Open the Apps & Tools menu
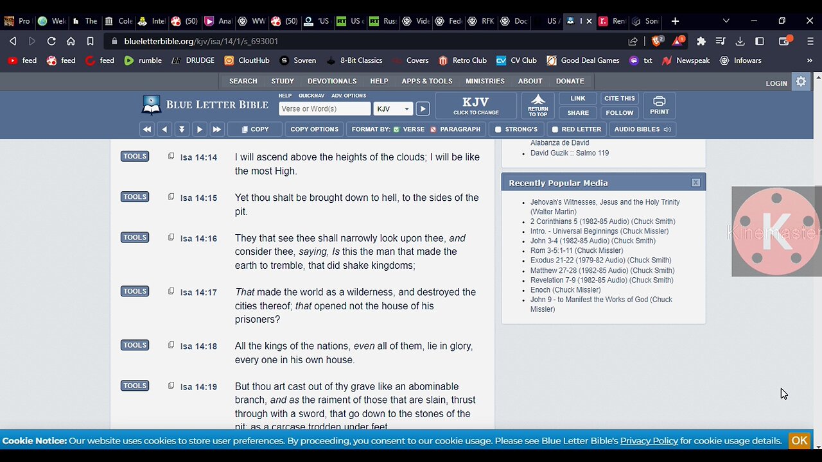Image resolution: width=822 pixels, height=462 pixels. pos(427,81)
